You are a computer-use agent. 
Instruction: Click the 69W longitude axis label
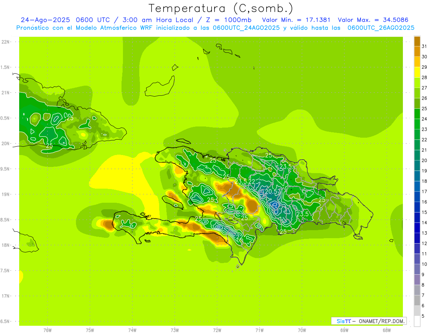point(344,330)
